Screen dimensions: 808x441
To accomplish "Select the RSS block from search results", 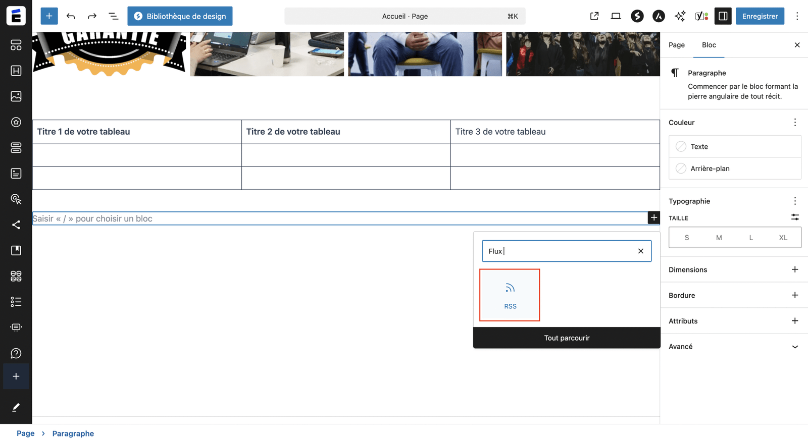I will tap(510, 295).
